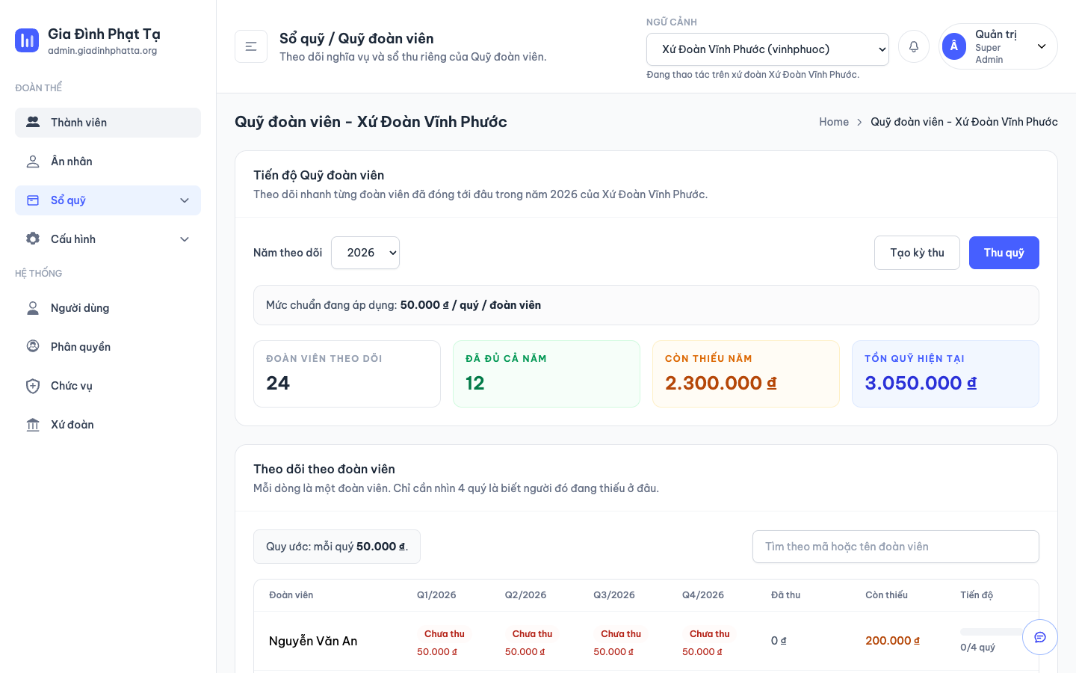Open the Xứ Đoàn Vĩnh Phước context dropdown

[767, 49]
